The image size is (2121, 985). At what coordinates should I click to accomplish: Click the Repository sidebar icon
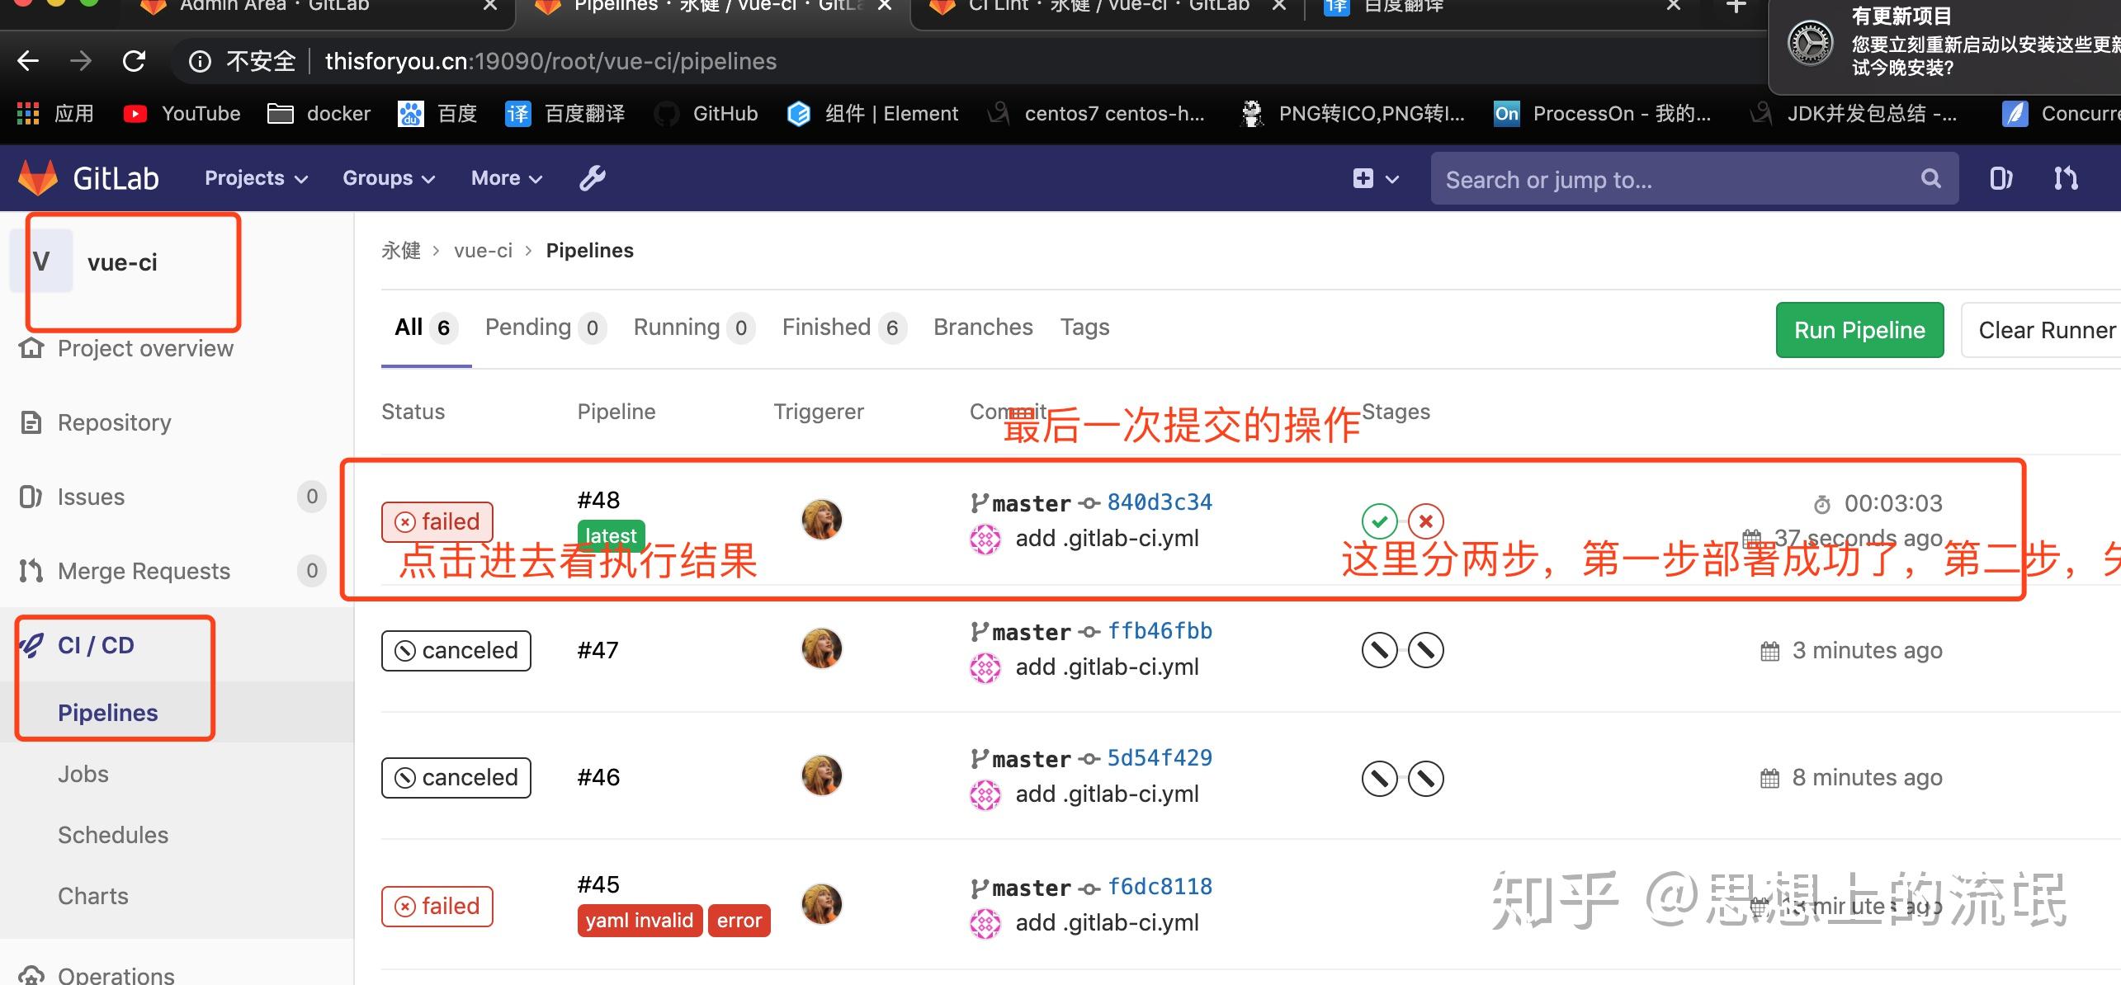[x=30, y=422]
